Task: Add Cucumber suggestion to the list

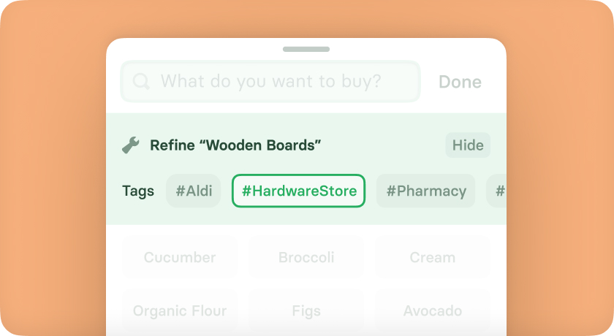Action: (180, 257)
